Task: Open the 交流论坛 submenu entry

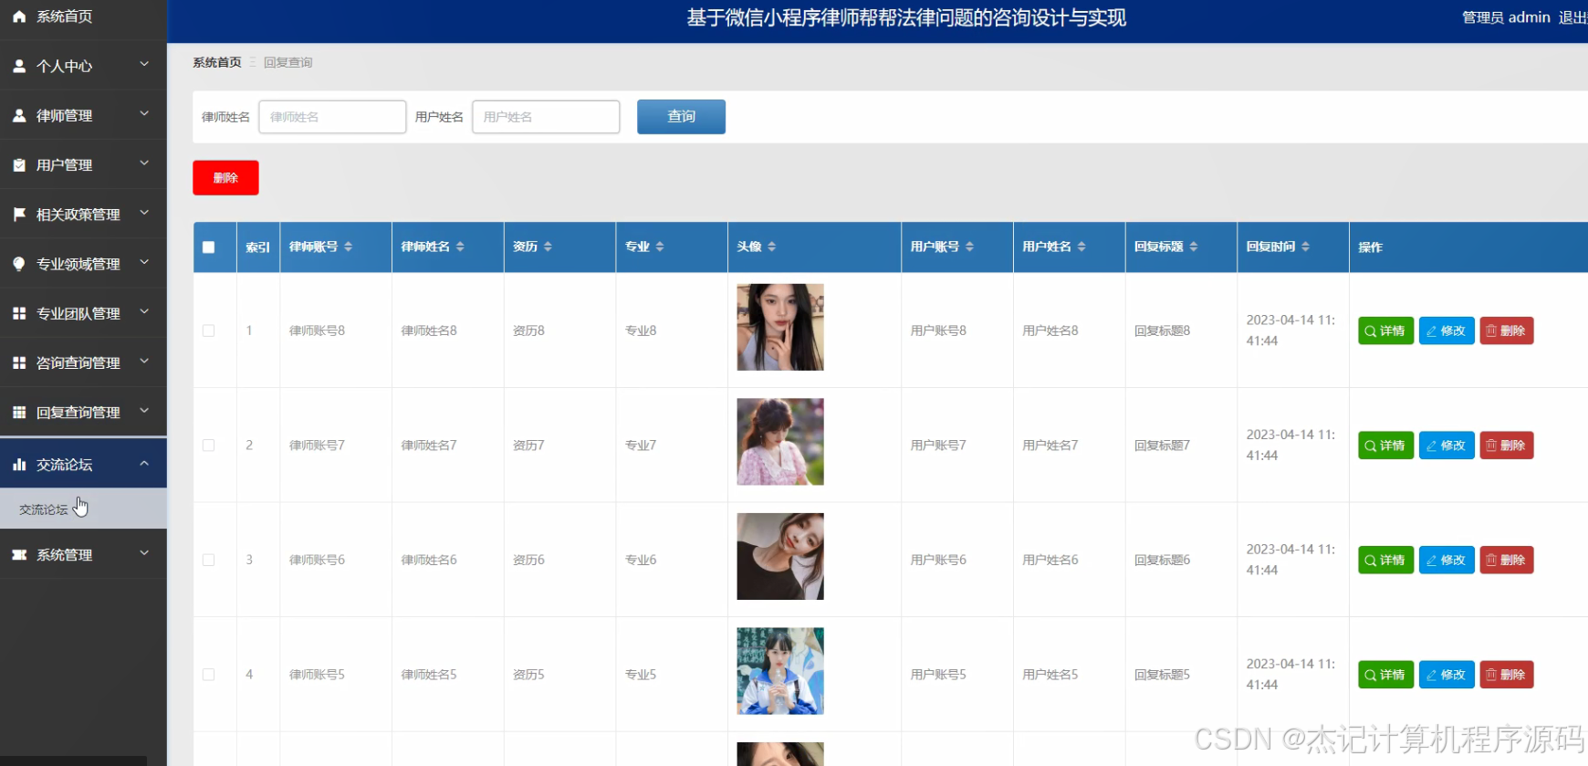Action: click(x=83, y=509)
